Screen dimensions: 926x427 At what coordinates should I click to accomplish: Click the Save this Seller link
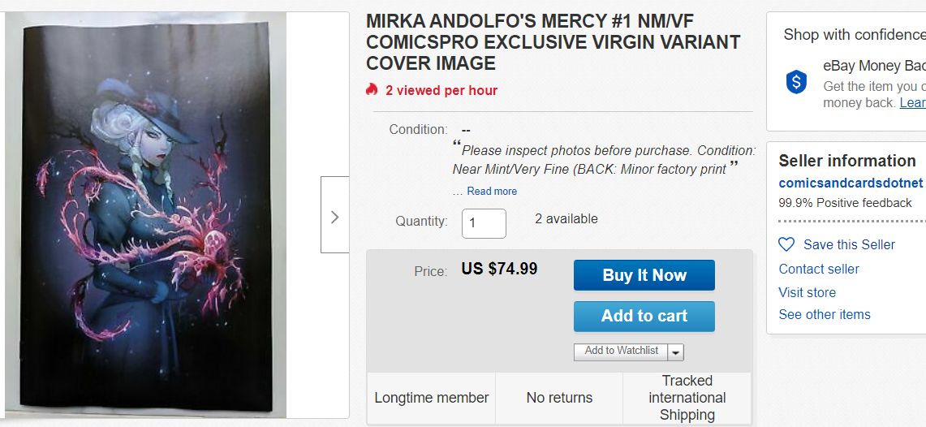[x=849, y=244]
